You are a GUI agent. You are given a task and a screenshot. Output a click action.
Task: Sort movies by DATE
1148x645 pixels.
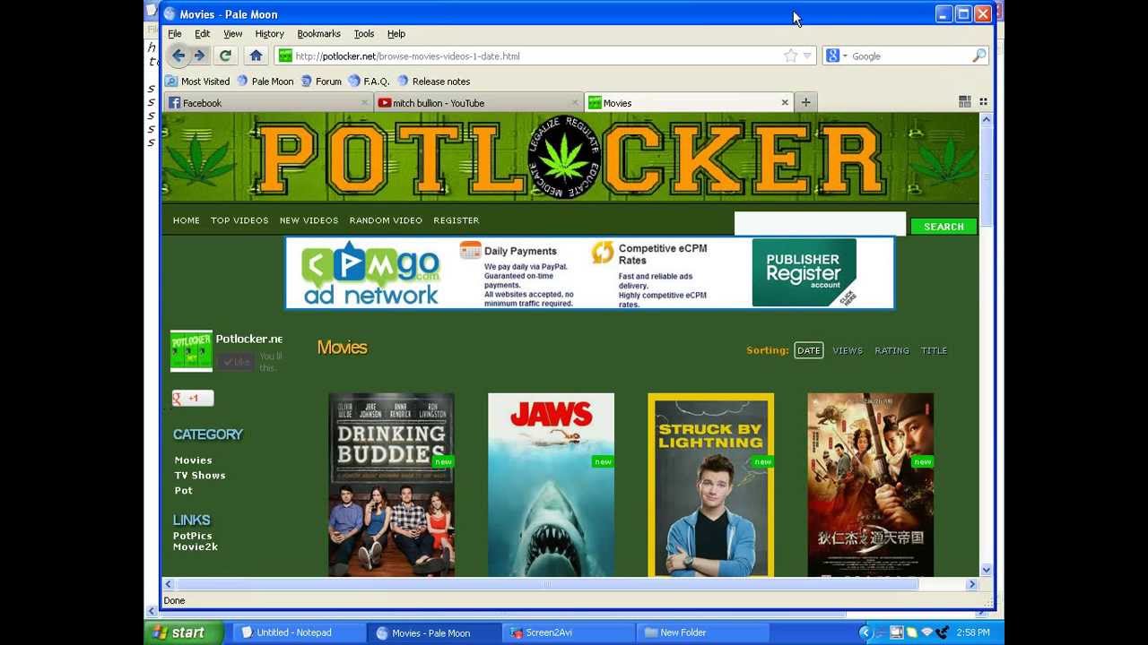coord(809,350)
